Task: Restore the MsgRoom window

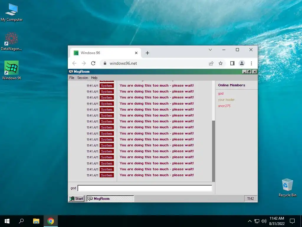Action: point(250,72)
